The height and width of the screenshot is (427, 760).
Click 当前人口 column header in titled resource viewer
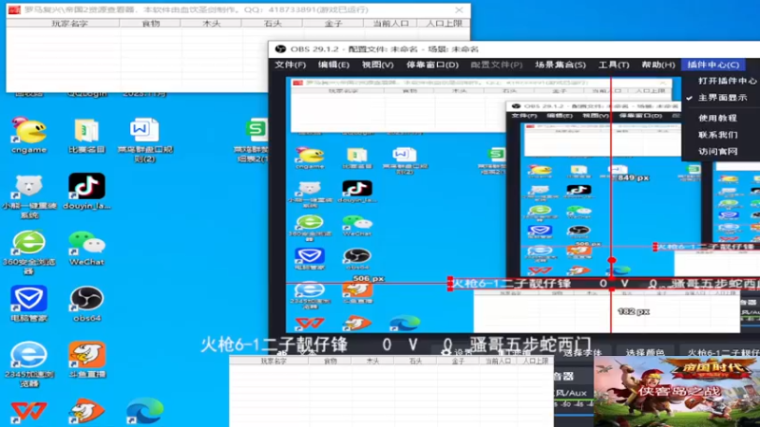point(390,23)
